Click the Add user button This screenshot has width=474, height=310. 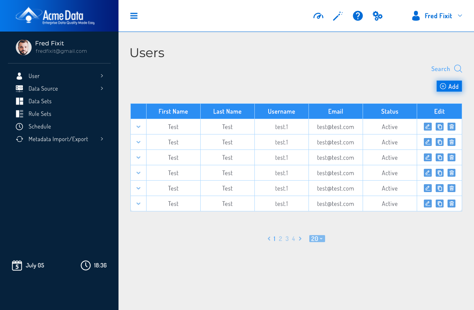[449, 86]
